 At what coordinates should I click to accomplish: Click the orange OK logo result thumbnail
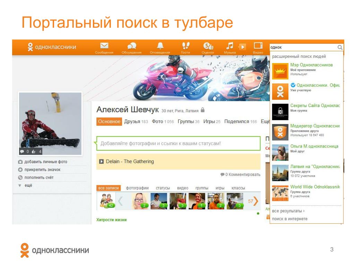tap(280, 91)
